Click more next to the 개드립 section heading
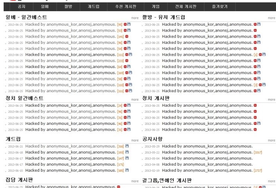Image resolution: width=276 pixels, height=188 pixels. click(135, 140)
